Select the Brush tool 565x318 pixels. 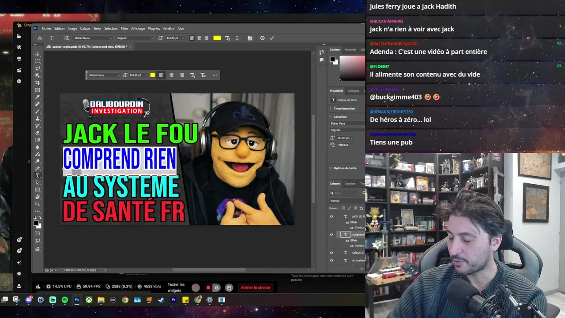tap(38, 111)
